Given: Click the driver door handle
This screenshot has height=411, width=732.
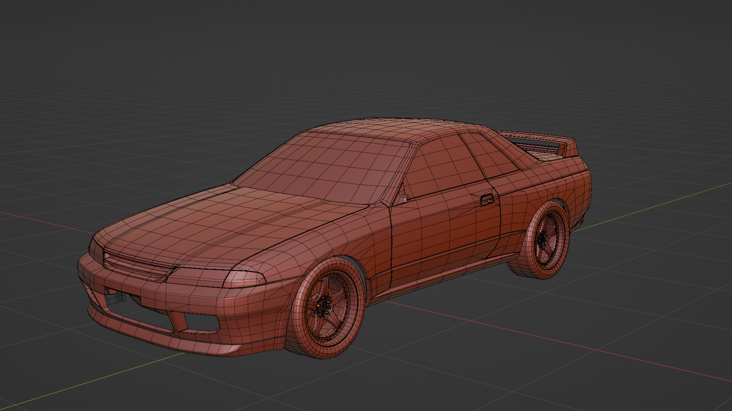Looking at the screenshot, I should 487,199.
